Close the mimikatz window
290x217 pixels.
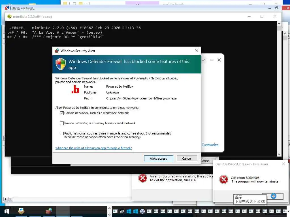(x=275, y=16)
